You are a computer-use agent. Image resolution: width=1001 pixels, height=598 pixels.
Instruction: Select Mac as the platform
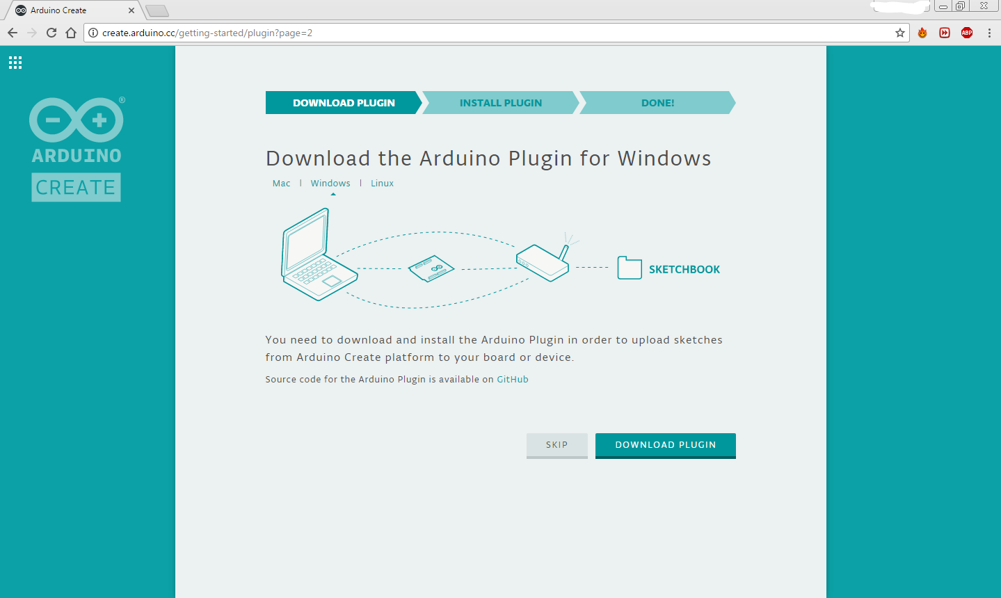click(x=281, y=183)
